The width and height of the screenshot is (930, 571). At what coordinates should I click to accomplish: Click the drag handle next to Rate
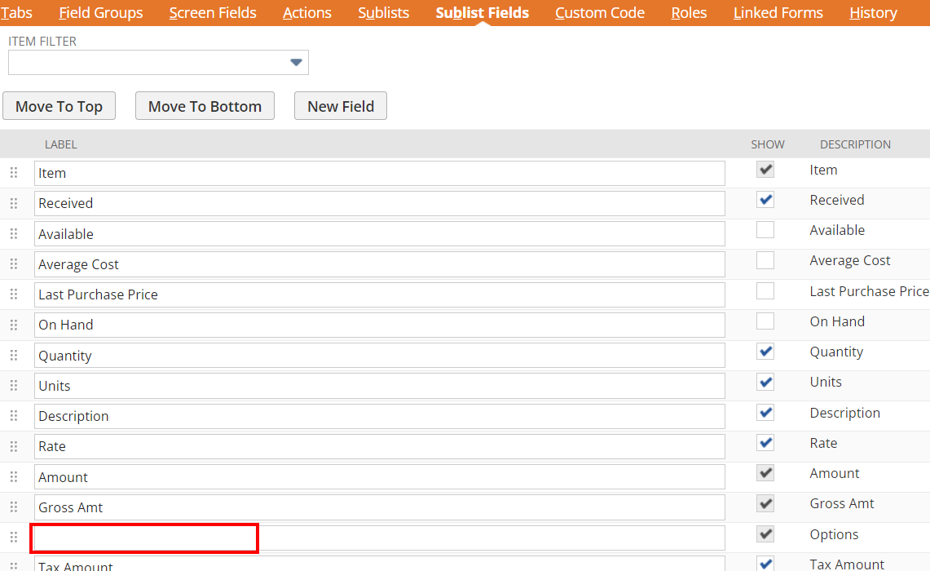[14, 446]
